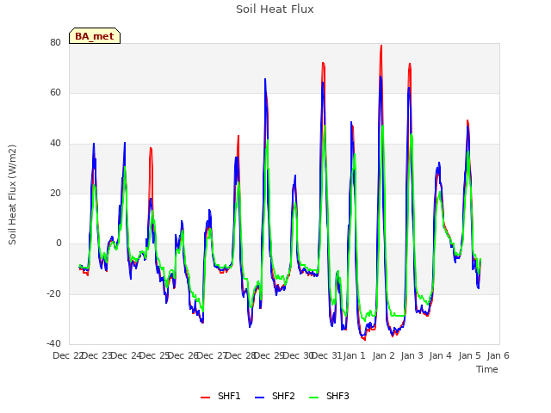This screenshot has height=413, width=551.
Task: Click the 20 y-axis tick label
Action: point(55,193)
